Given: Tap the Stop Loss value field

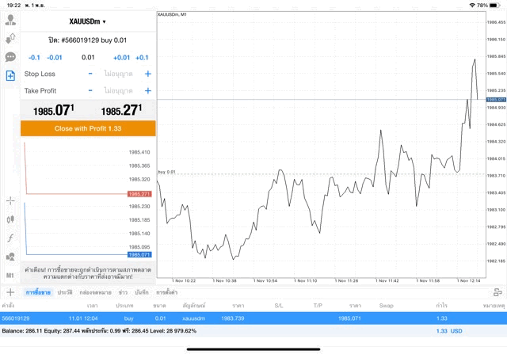Looking at the screenshot, I should tap(119, 74).
